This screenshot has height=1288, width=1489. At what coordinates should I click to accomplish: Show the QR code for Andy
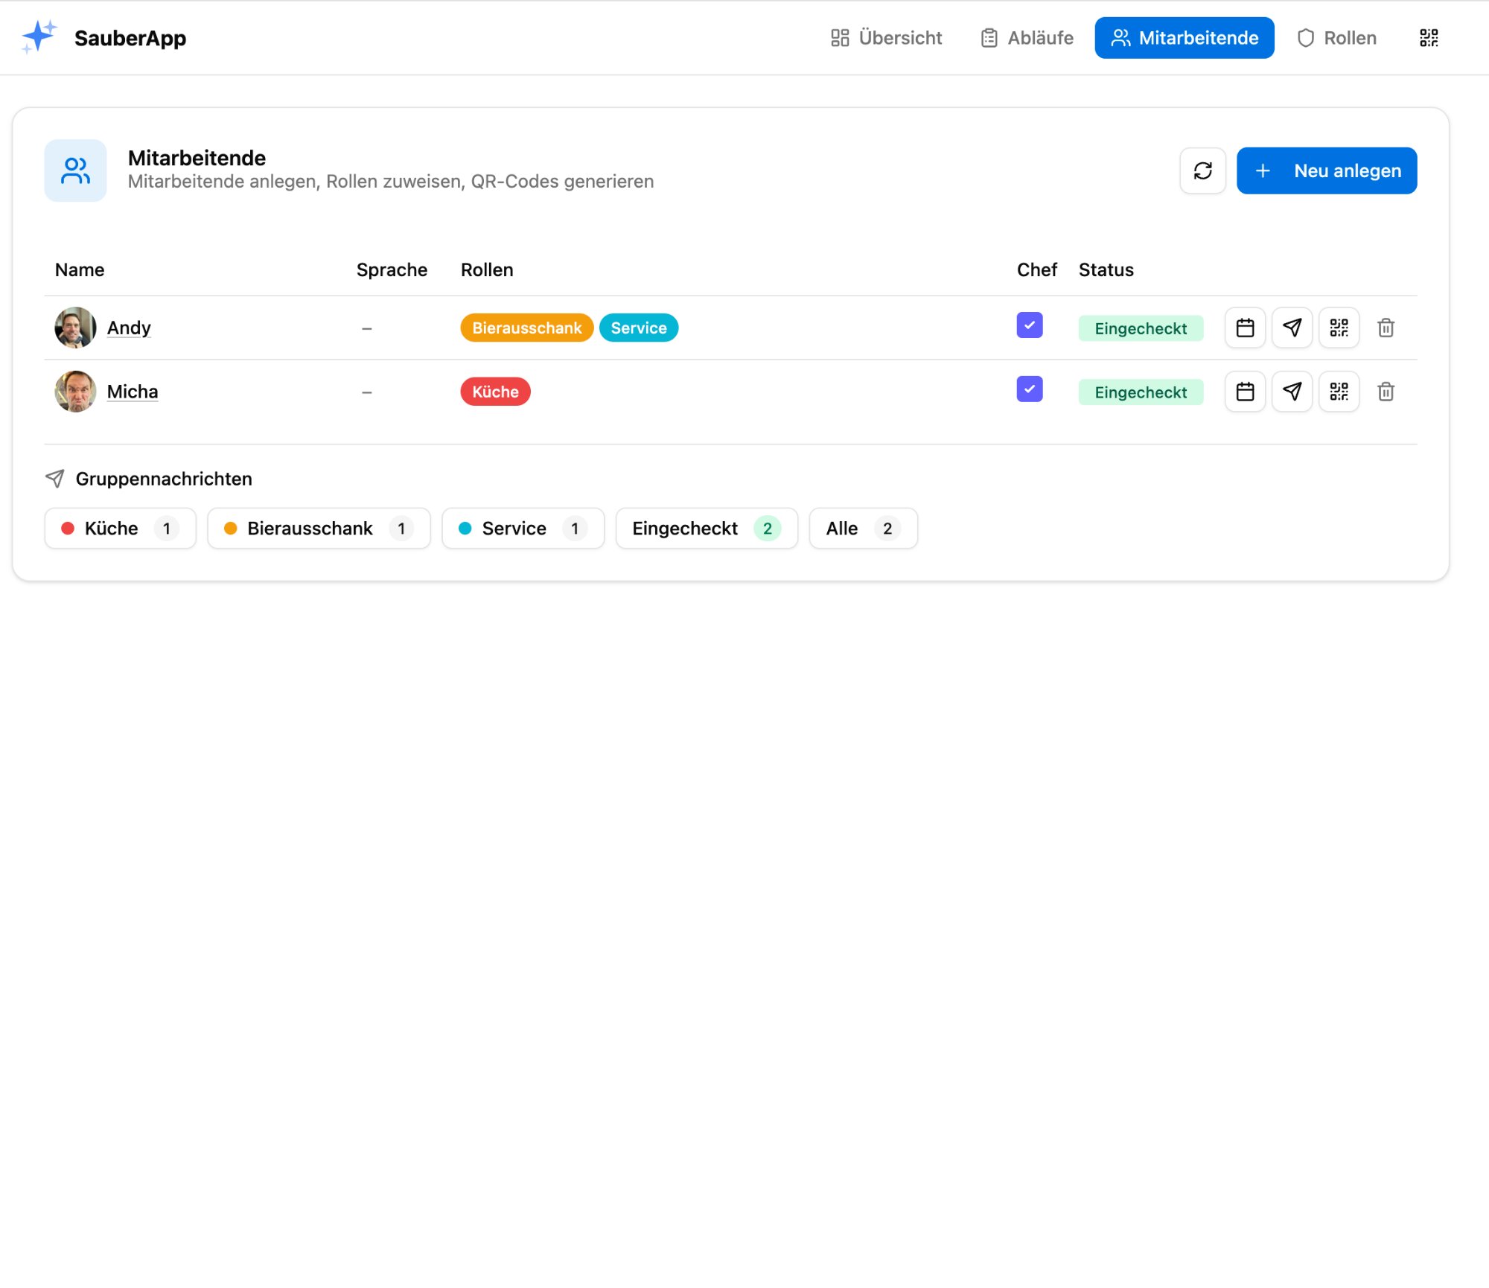click(x=1339, y=328)
